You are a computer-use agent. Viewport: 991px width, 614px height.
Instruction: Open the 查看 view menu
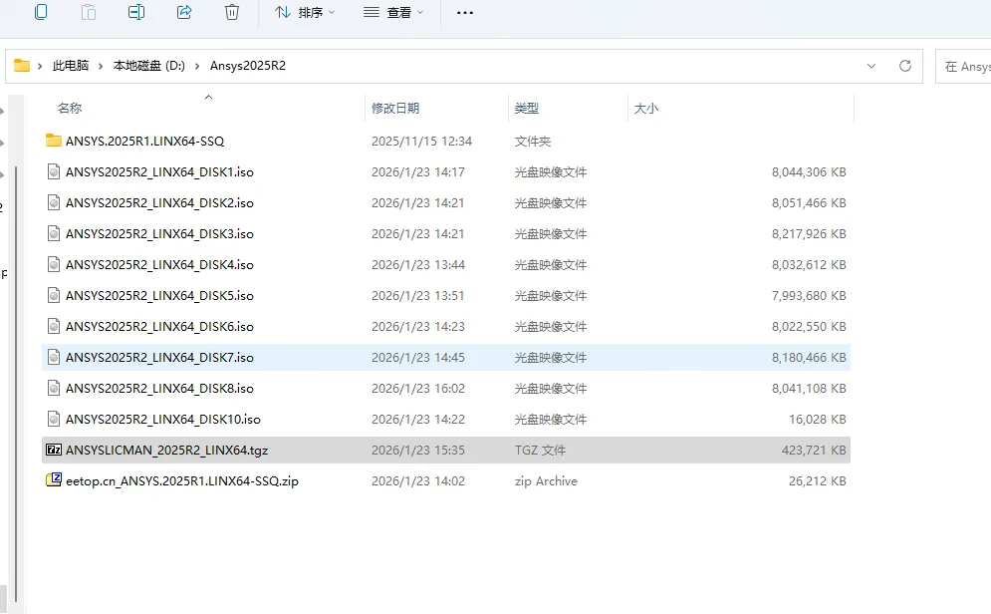click(x=393, y=12)
